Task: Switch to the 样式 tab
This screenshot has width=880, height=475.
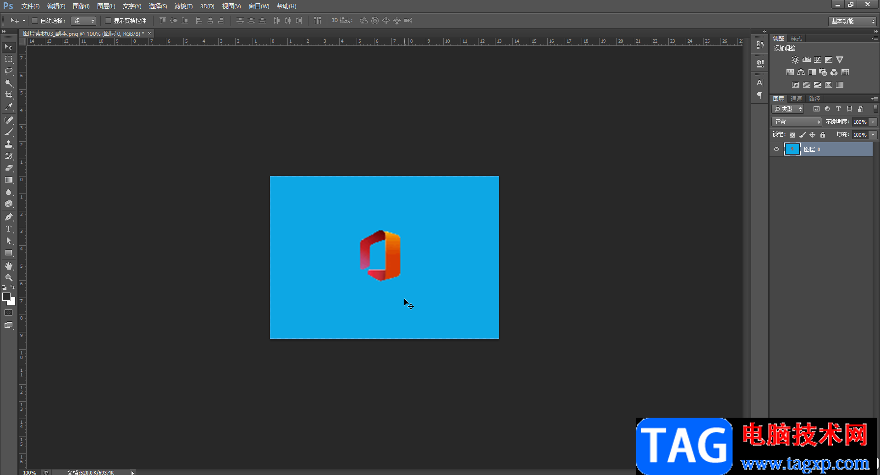Action: [797, 39]
